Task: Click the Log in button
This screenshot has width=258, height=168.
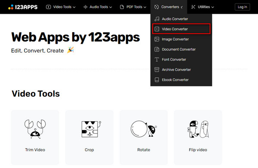Action: [242, 7]
